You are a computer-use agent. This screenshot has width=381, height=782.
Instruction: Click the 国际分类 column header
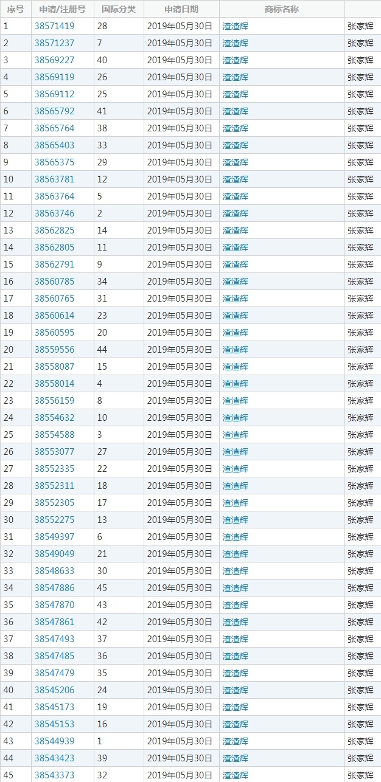click(x=119, y=9)
